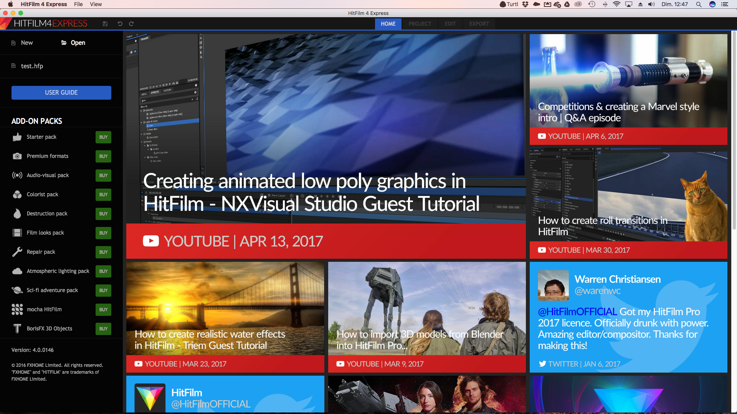Open Blender 3D models import tutorial card
This screenshot has height=414, width=737.
(427, 317)
